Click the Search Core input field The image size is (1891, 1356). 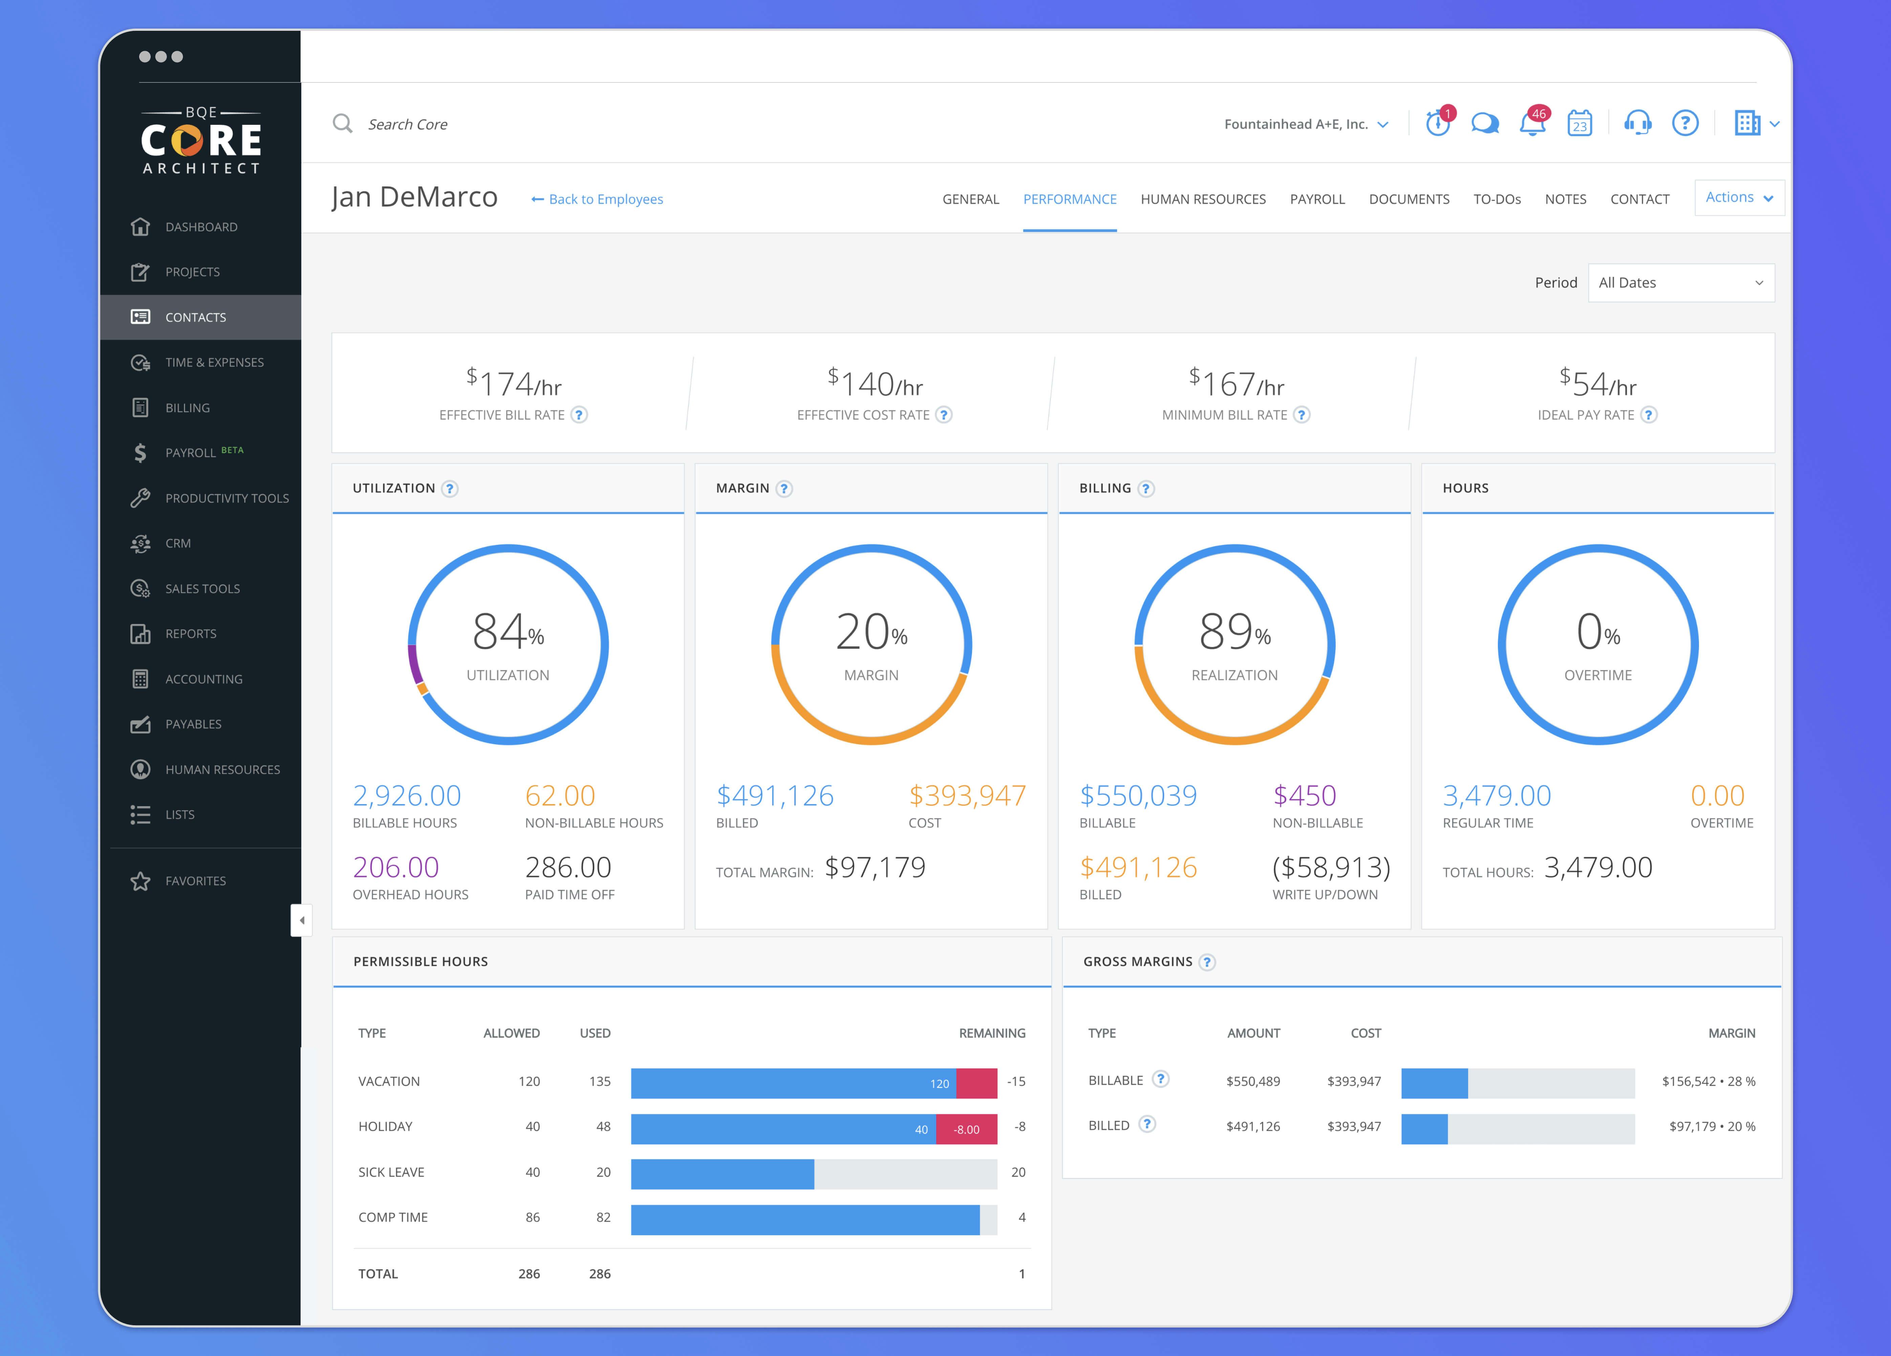pyautogui.click(x=408, y=124)
